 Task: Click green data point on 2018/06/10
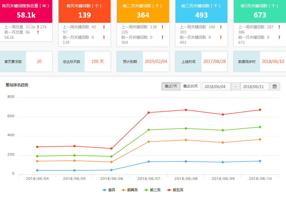(x=260, y=127)
